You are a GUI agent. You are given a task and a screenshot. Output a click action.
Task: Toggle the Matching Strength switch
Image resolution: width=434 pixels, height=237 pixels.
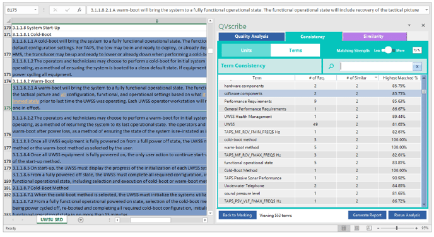pos(388,50)
